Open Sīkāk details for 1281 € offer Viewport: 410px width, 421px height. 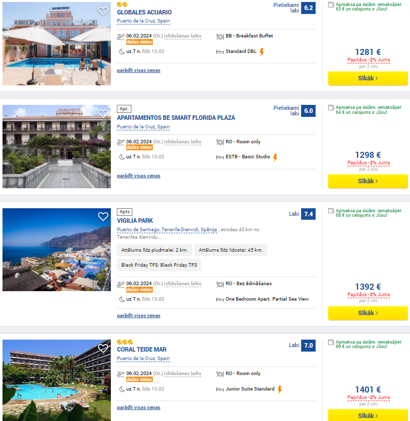(368, 78)
